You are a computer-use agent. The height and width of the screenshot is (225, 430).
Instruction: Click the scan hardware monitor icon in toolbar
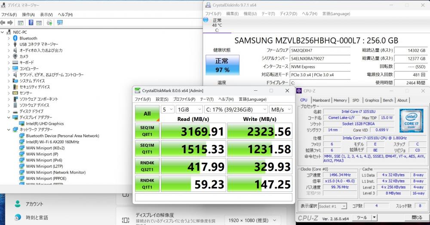(x=60, y=22)
